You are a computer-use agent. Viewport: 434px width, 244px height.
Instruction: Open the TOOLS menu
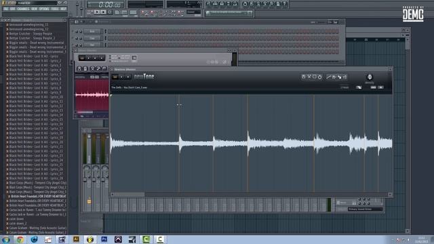coord(55,9)
